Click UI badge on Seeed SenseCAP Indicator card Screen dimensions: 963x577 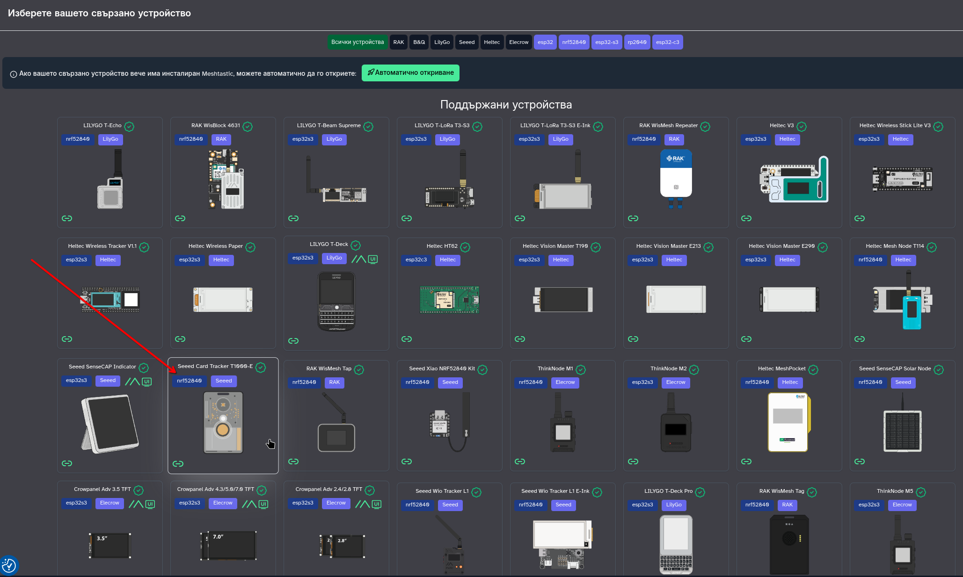point(147,382)
